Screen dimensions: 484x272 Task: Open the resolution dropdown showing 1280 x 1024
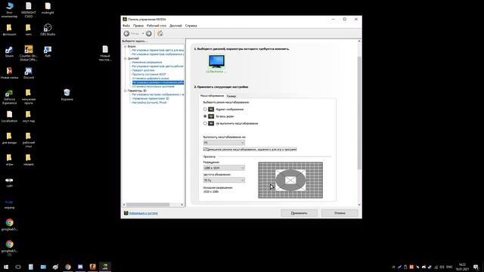pyautogui.click(x=224, y=168)
